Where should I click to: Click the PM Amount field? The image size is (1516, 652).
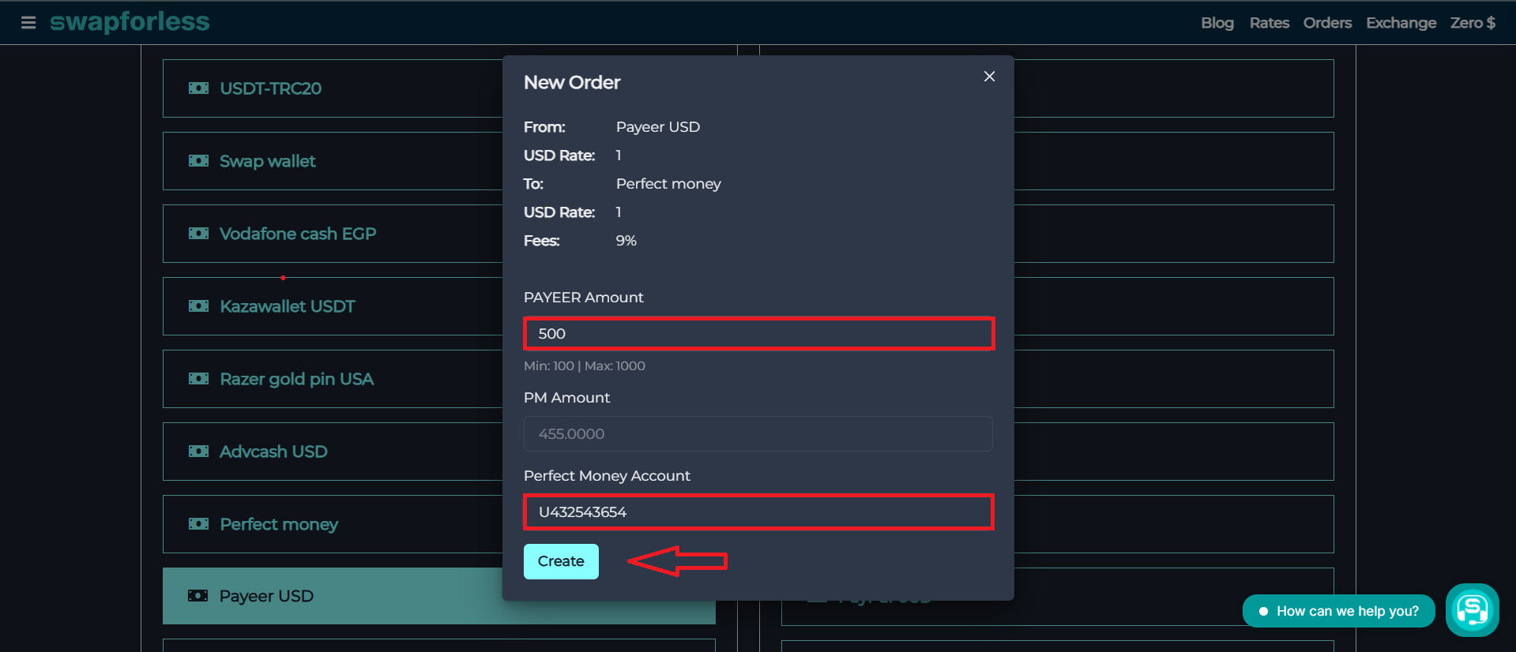(758, 433)
